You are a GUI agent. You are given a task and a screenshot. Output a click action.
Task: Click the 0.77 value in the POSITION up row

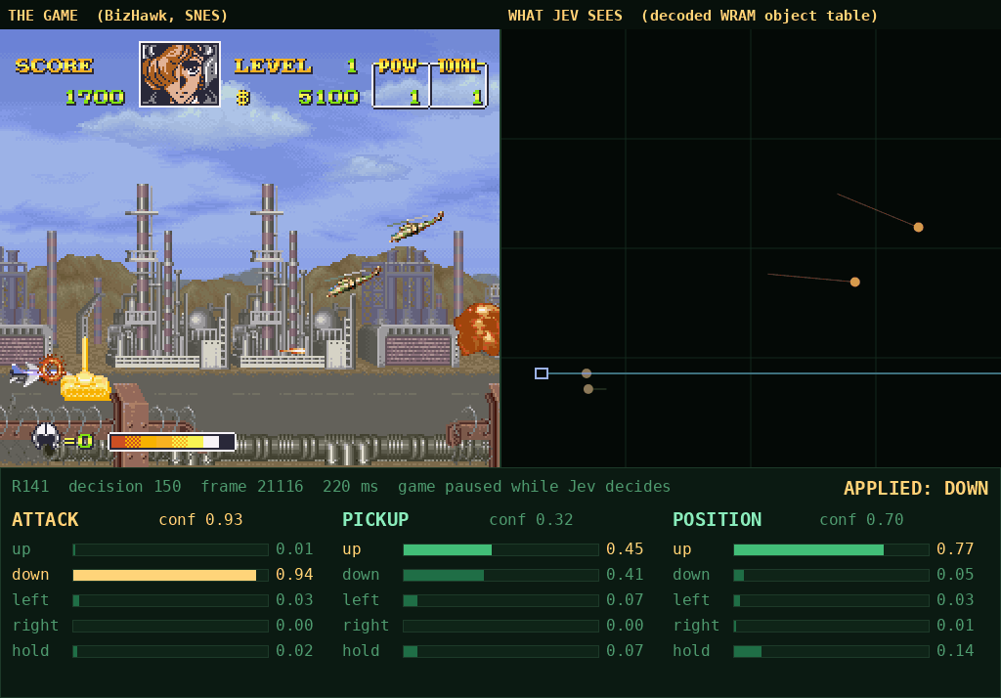955,549
